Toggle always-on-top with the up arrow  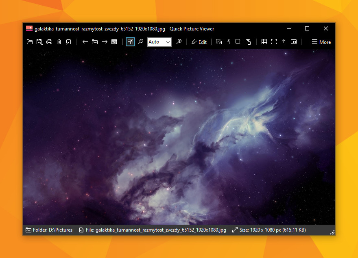pyautogui.click(x=284, y=42)
